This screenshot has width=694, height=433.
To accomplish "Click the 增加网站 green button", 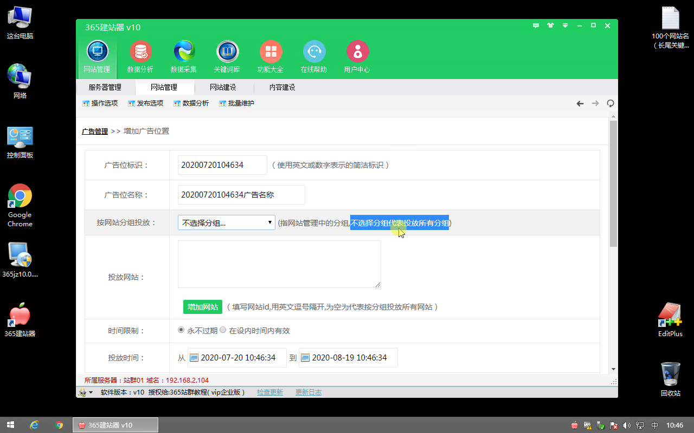I will tap(203, 307).
